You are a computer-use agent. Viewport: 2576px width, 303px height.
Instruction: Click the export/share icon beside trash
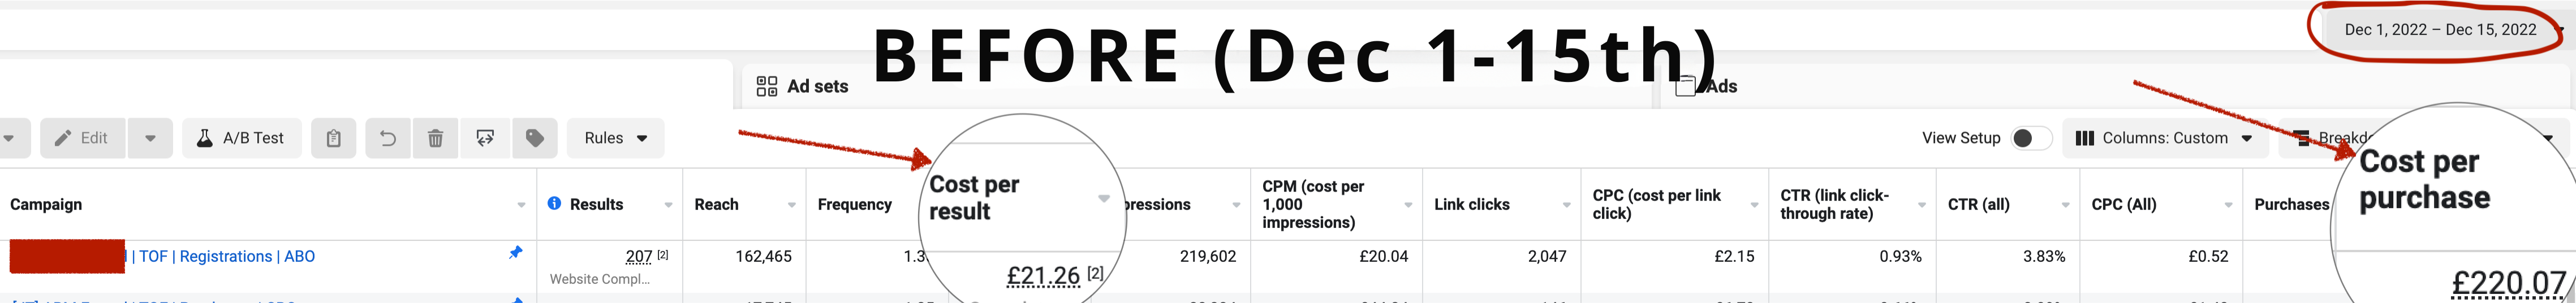click(485, 138)
